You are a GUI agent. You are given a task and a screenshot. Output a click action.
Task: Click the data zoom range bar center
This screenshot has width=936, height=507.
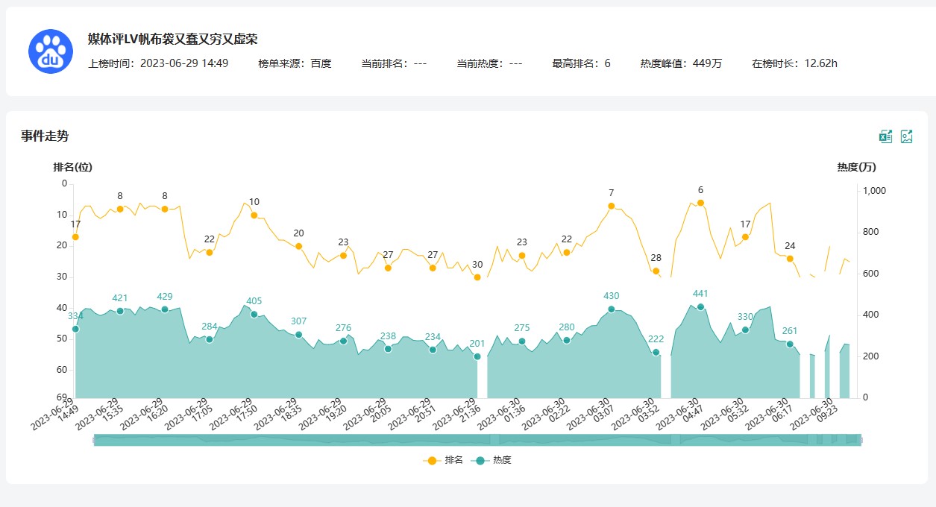click(477, 440)
